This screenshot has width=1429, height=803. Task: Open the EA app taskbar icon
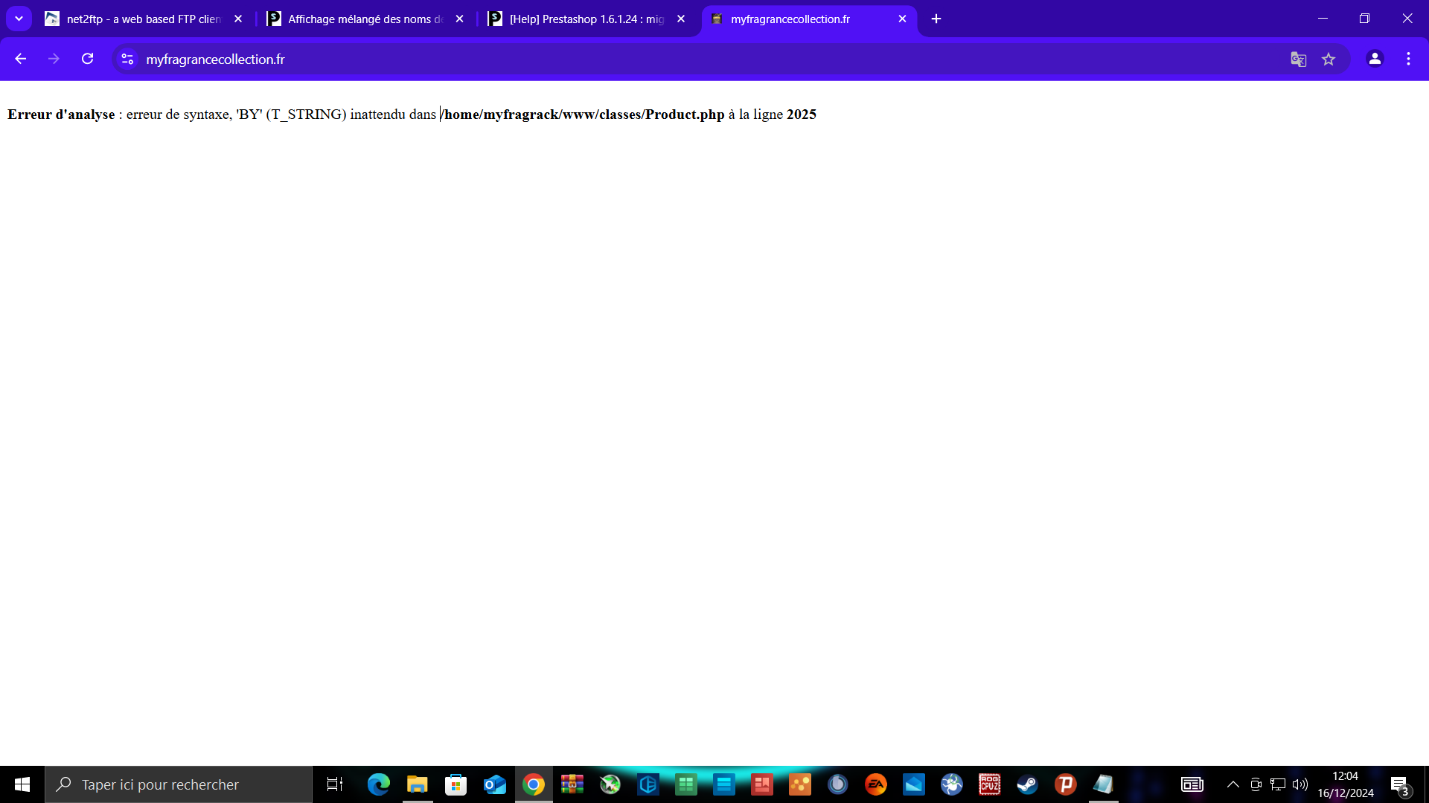pyautogui.click(x=875, y=784)
